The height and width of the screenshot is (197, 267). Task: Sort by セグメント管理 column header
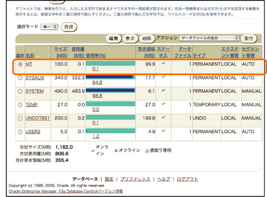tap(250, 52)
